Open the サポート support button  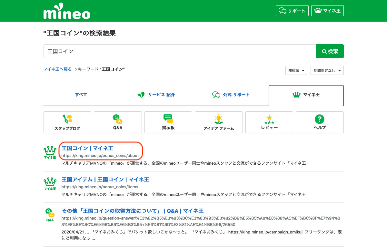pyautogui.click(x=292, y=11)
